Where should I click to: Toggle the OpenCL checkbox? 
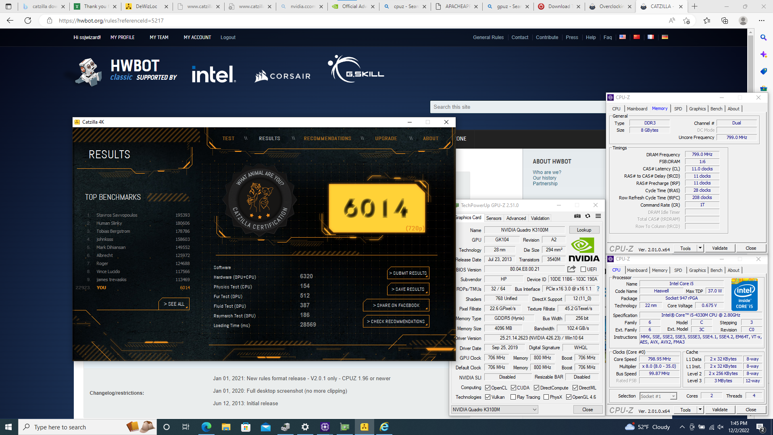click(488, 388)
